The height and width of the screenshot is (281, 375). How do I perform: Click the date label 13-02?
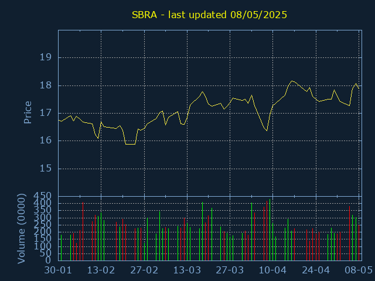[101, 270]
